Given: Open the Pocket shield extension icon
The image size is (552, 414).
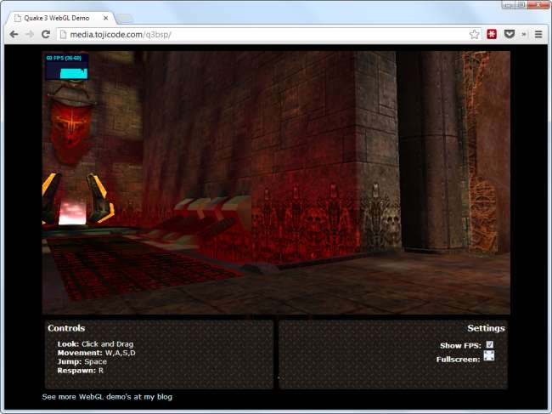Looking at the screenshot, I should pyautogui.click(x=510, y=34).
